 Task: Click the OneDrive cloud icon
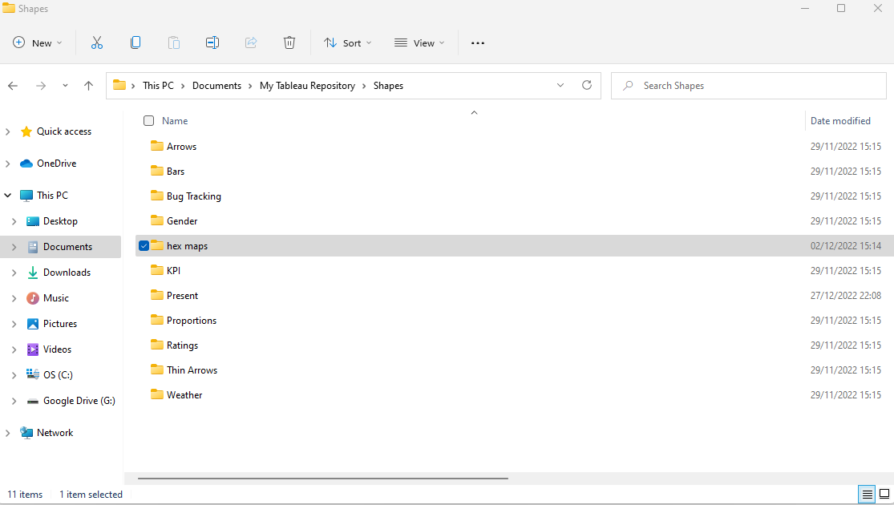26,164
